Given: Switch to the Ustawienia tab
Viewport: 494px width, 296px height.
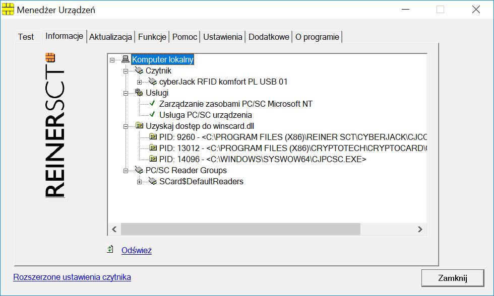Looking at the screenshot, I should pyautogui.click(x=223, y=37).
